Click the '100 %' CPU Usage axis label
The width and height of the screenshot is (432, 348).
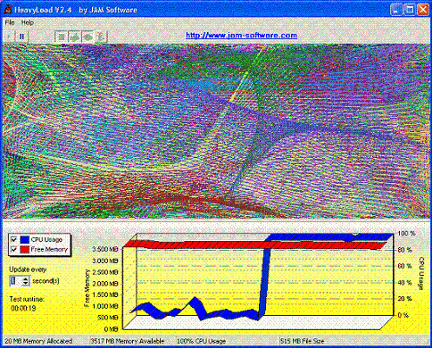(x=406, y=234)
